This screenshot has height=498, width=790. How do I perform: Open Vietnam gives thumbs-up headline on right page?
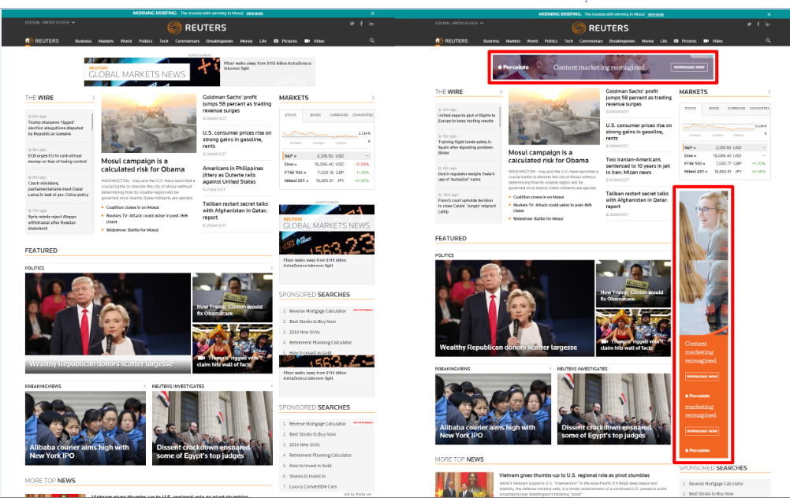click(574, 475)
